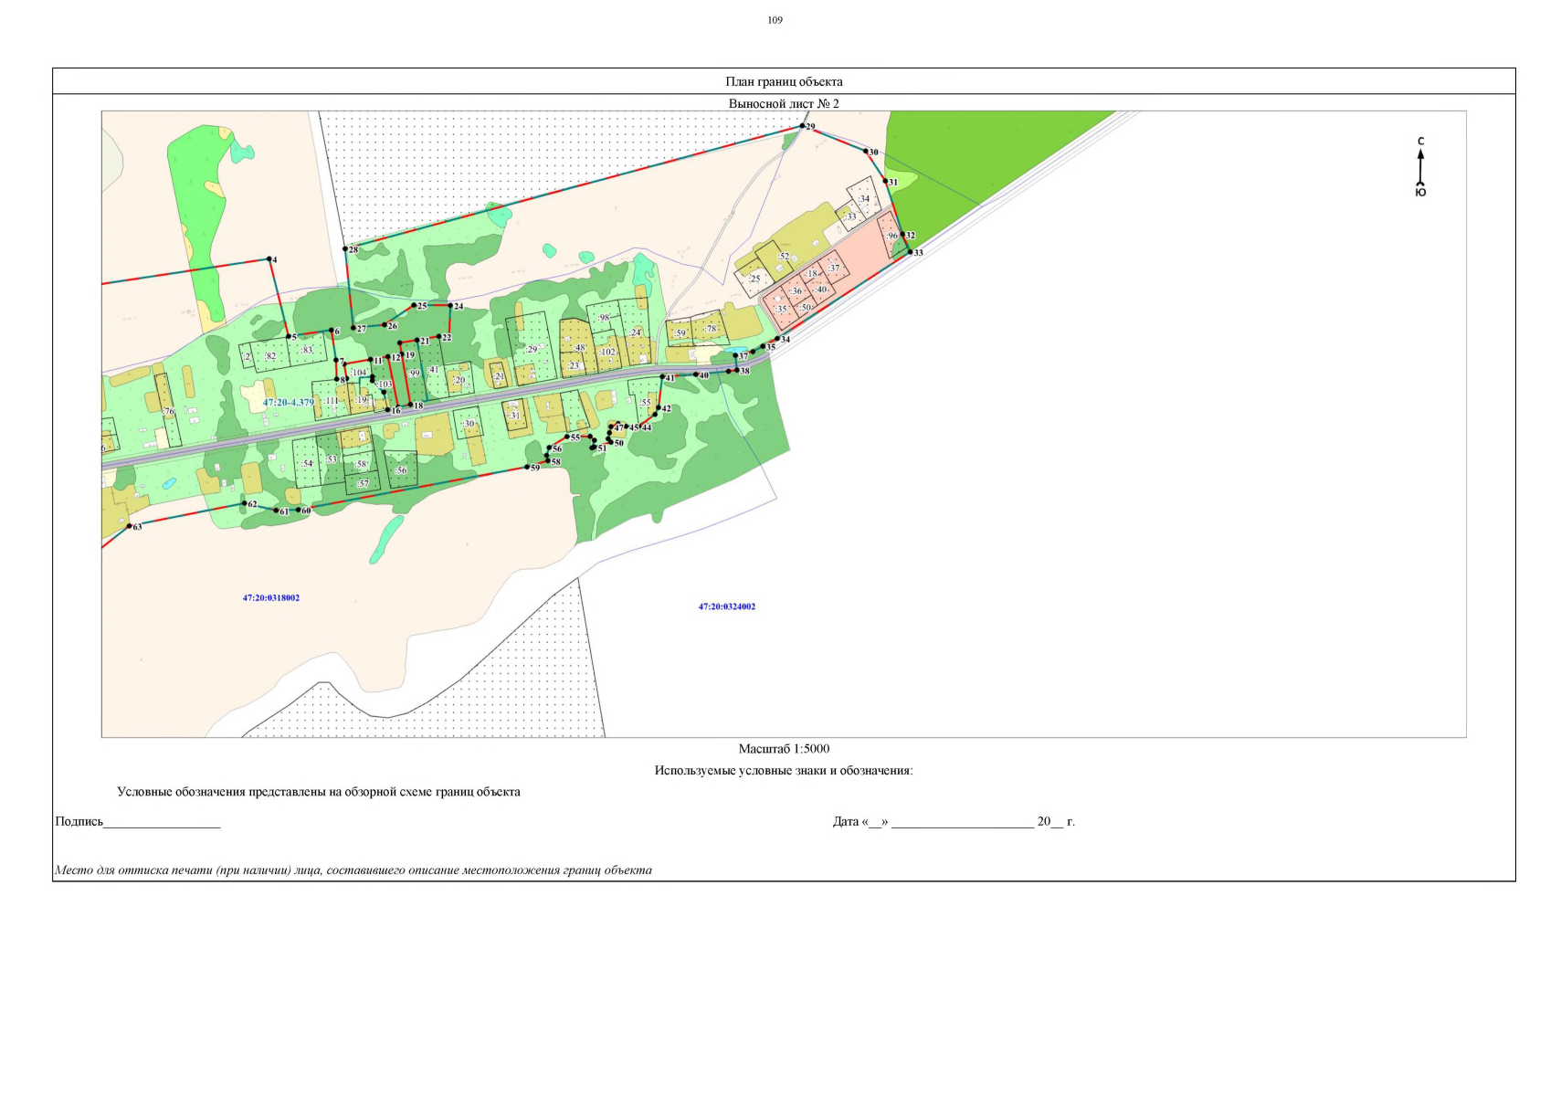Image resolution: width=1550 pixels, height=1096 pixels.
Task: Click land parcel labeled :76
Action: click(168, 412)
